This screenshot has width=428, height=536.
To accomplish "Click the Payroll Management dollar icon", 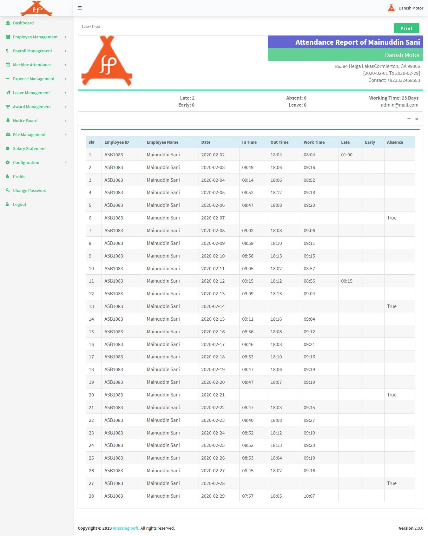I will tap(7, 51).
